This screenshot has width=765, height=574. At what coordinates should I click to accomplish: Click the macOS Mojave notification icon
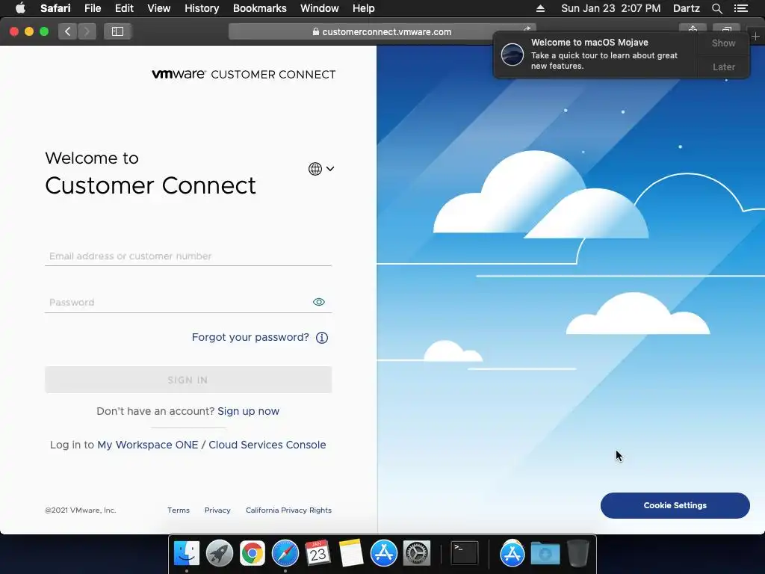point(512,54)
